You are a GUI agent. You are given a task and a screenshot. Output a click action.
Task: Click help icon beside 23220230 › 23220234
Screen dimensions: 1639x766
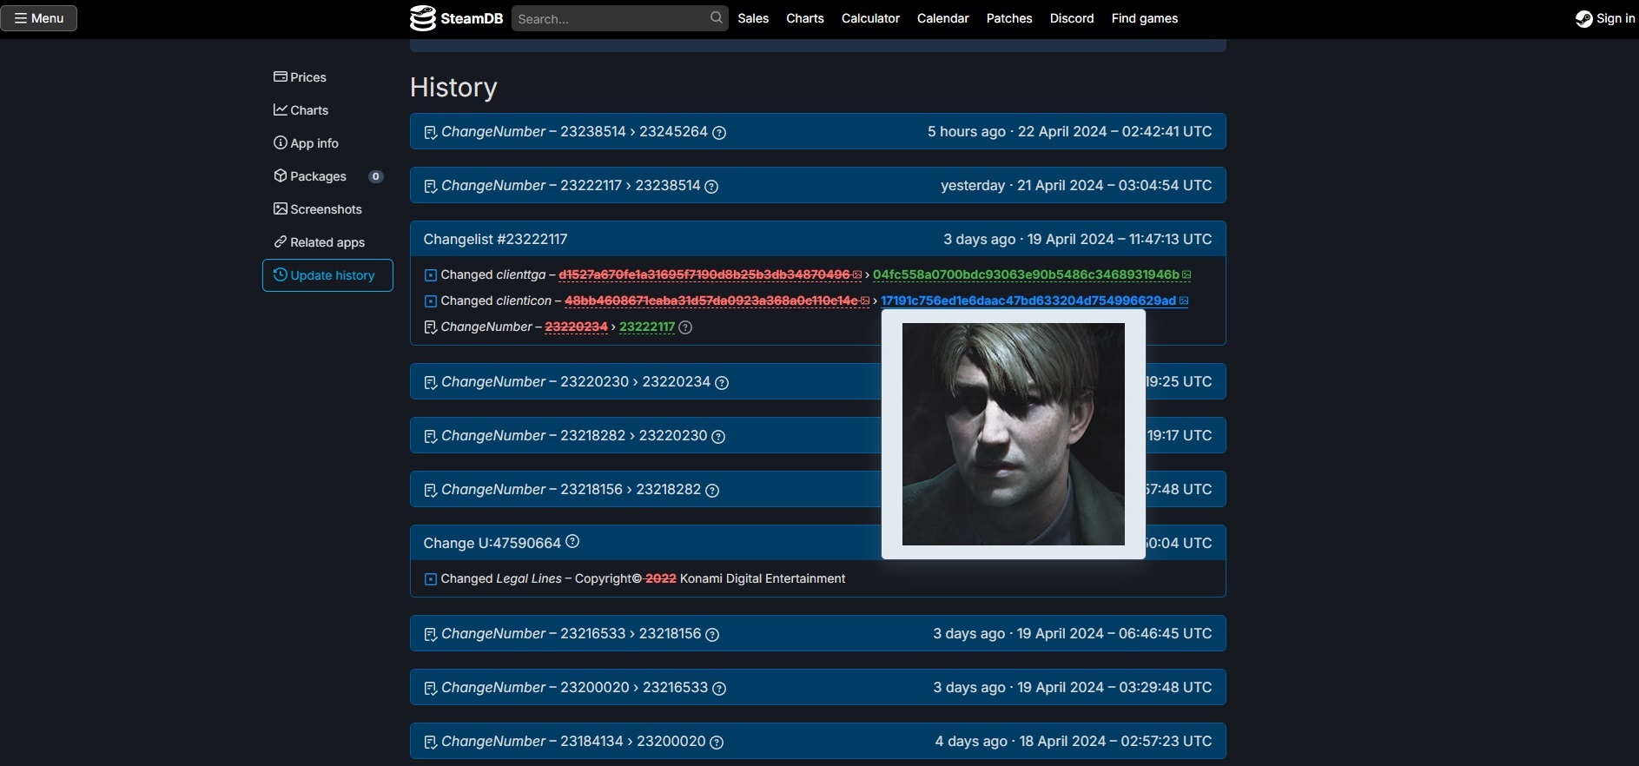point(722,383)
